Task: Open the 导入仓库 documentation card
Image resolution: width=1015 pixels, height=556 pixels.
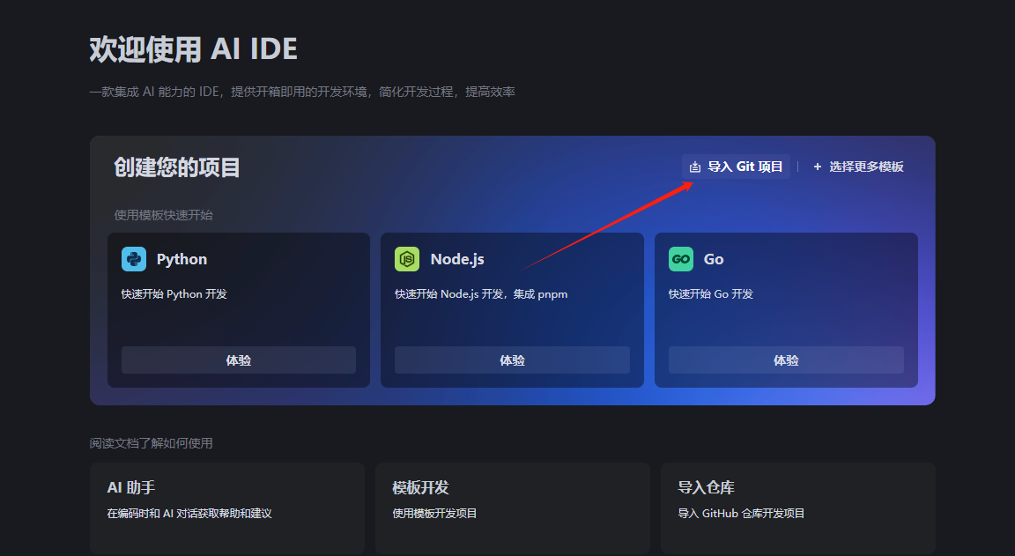Action: (x=798, y=508)
